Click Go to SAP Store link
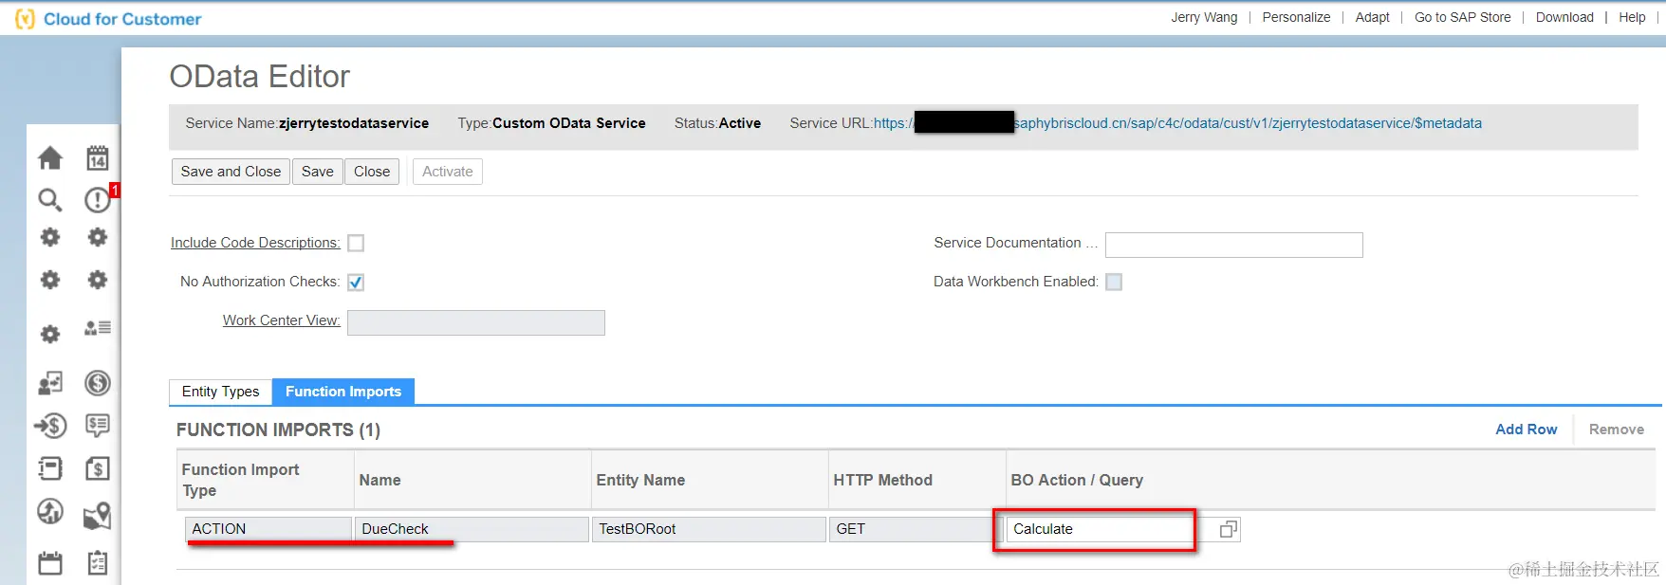This screenshot has width=1666, height=585. [x=1462, y=17]
